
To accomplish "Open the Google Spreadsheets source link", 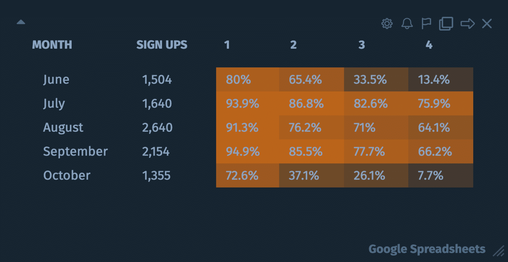I will point(427,249).
